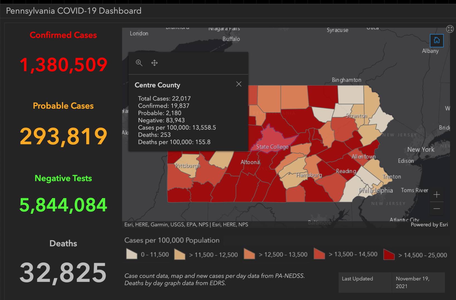Click the Trenton label on map

[392, 177]
